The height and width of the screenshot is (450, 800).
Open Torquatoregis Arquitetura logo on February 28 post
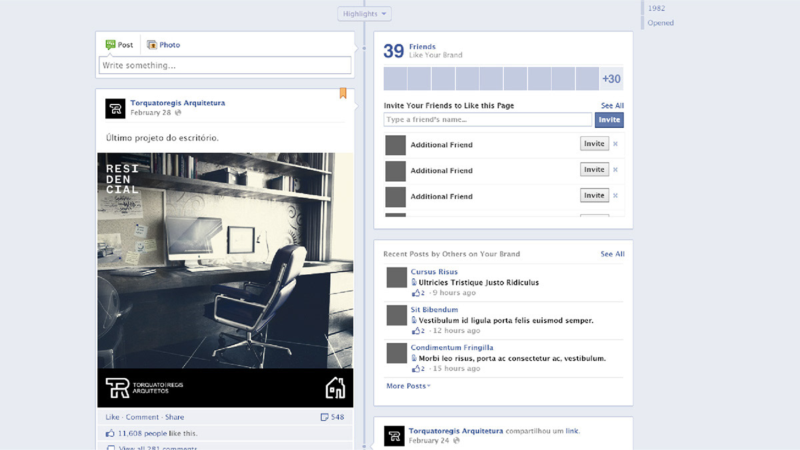click(115, 108)
